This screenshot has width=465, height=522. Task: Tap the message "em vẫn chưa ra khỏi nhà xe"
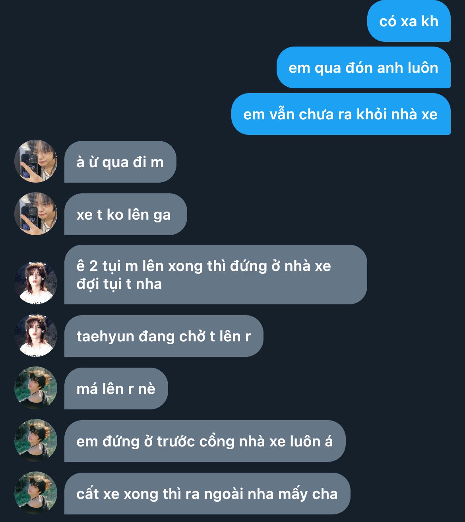point(341,114)
